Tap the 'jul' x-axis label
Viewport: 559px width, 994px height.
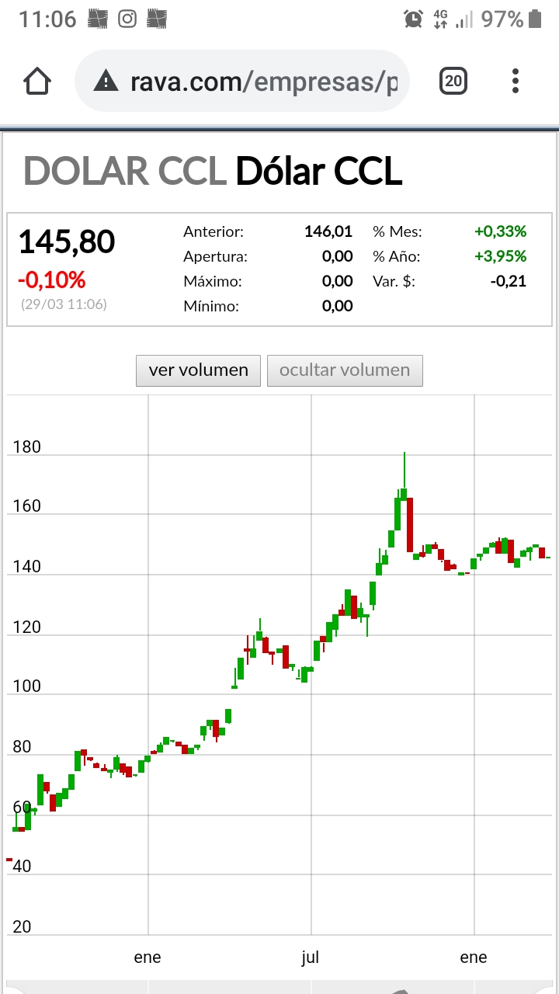click(311, 958)
